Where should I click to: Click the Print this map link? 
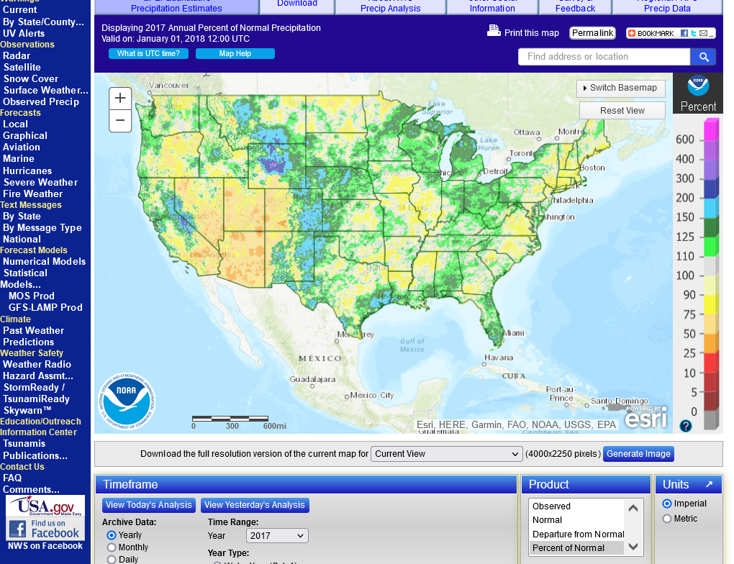(531, 33)
